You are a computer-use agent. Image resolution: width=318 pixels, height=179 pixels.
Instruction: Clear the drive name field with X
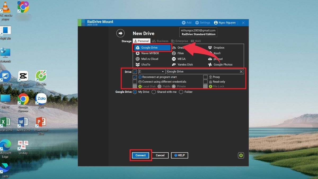click(241, 72)
